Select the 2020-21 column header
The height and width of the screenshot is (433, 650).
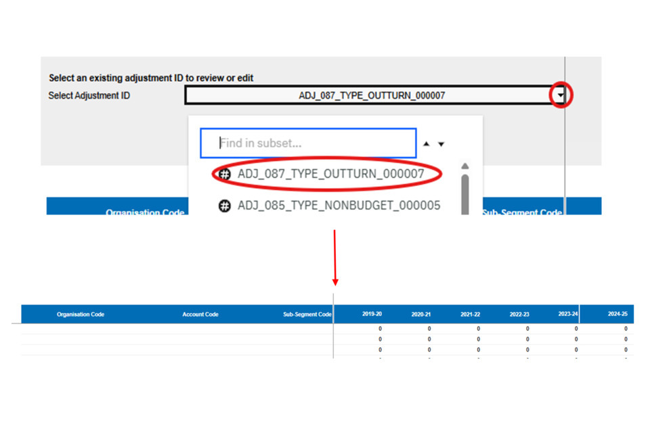click(421, 315)
